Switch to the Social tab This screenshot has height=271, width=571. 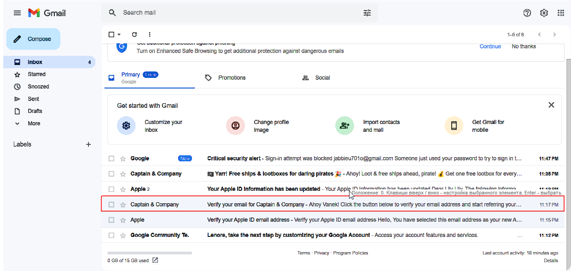pyautogui.click(x=322, y=78)
